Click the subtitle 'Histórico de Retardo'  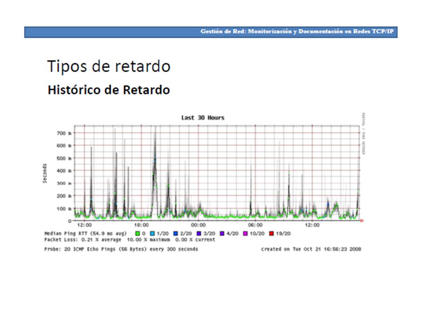(x=109, y=90)
